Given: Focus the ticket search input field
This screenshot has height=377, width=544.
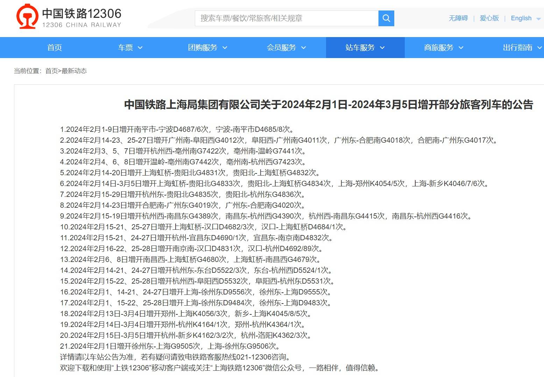Looking at the screenshot, I should [x=287, y=18].
